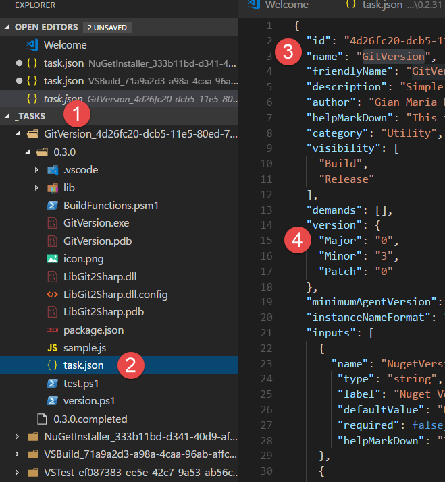
Task: Click the PowerShell icon of version.ps1
Action: point(52,401)
